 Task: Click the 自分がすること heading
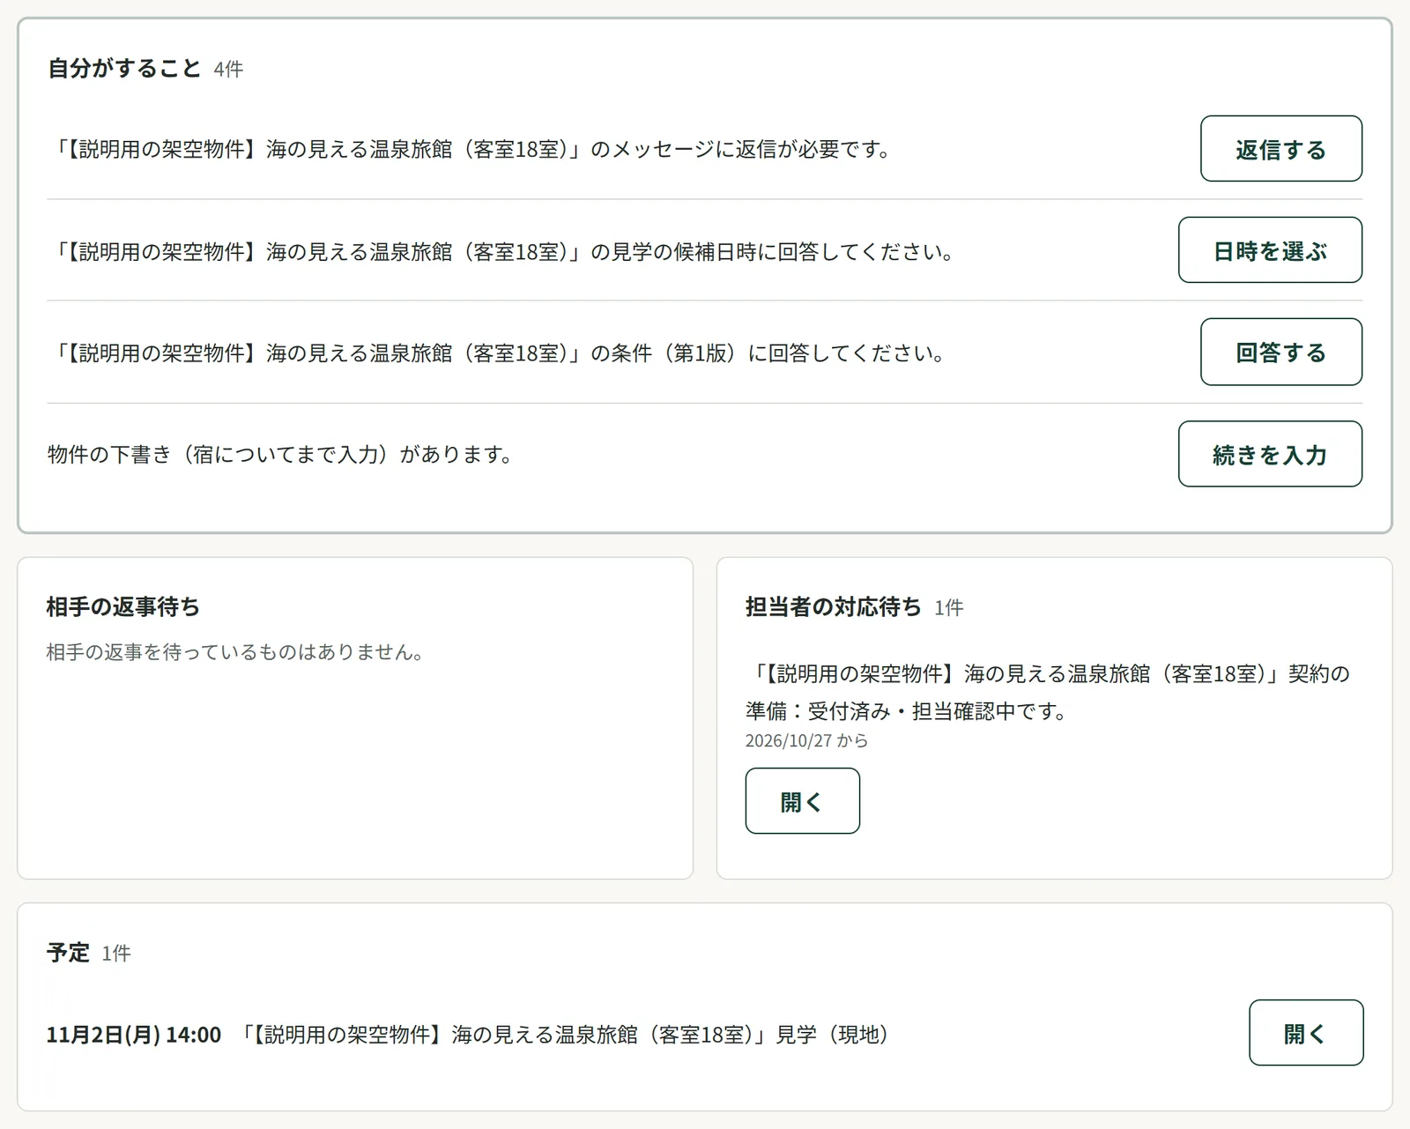click(124, 68)
